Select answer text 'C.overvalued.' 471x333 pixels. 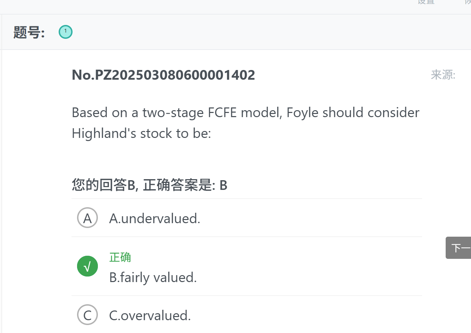150,315
